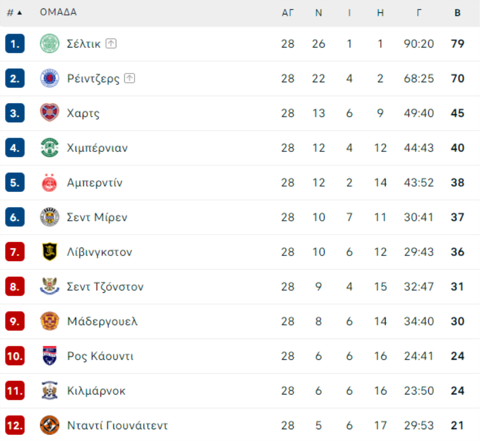The image size is (480, 441).
Task: Click the Hibernian green crest icon
Action: [x=50, y=148]
